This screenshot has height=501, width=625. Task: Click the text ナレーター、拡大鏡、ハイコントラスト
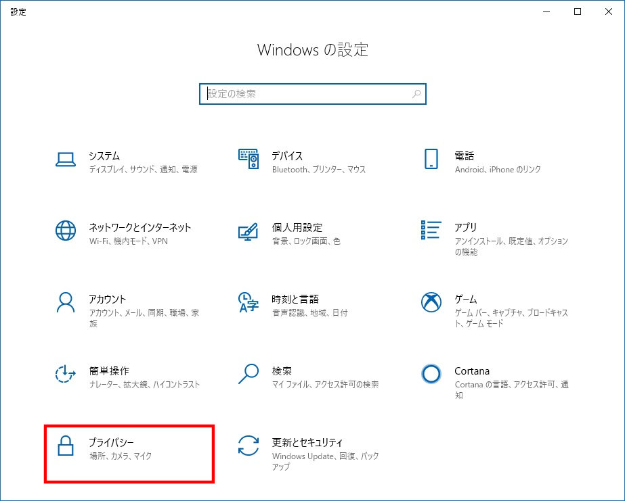[x=144, y=385]
